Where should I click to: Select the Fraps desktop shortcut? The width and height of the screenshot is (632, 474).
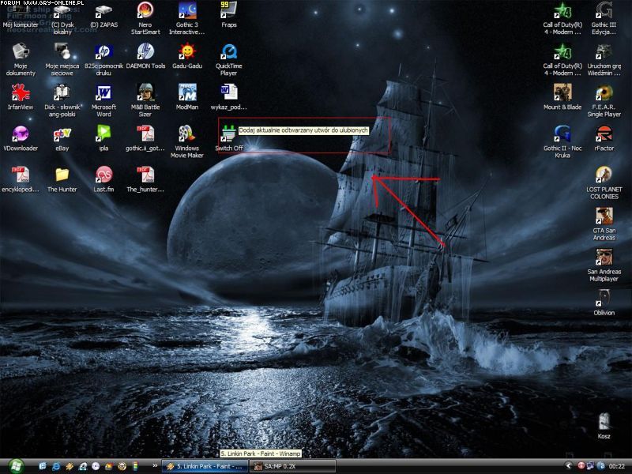[229, 11]
